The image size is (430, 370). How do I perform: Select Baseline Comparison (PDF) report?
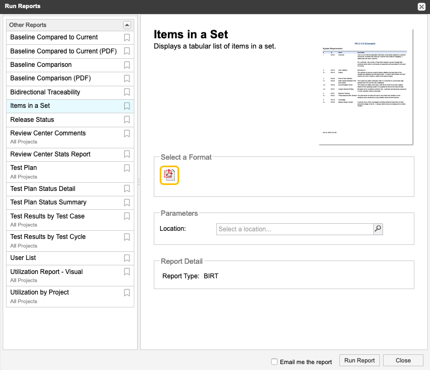(70, 79)
